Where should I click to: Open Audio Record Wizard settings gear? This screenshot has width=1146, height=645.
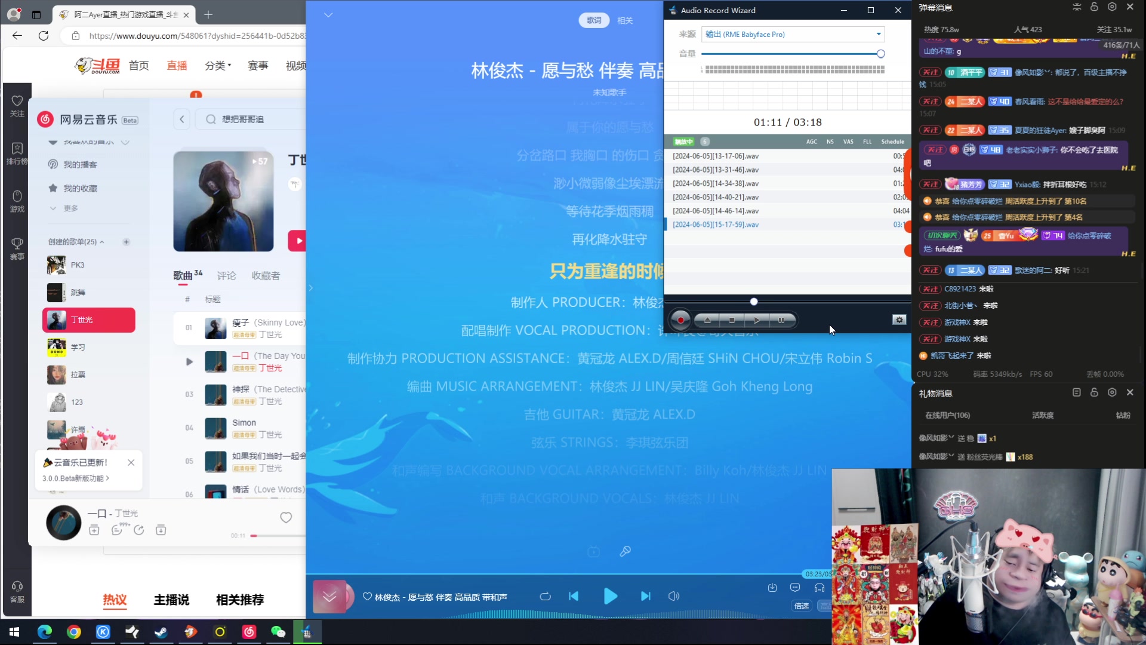pyautogui.click(x=899, y=320)
